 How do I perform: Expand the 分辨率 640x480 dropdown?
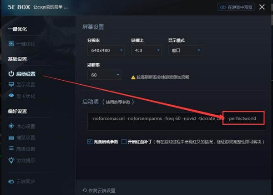[x=106, y=51]
